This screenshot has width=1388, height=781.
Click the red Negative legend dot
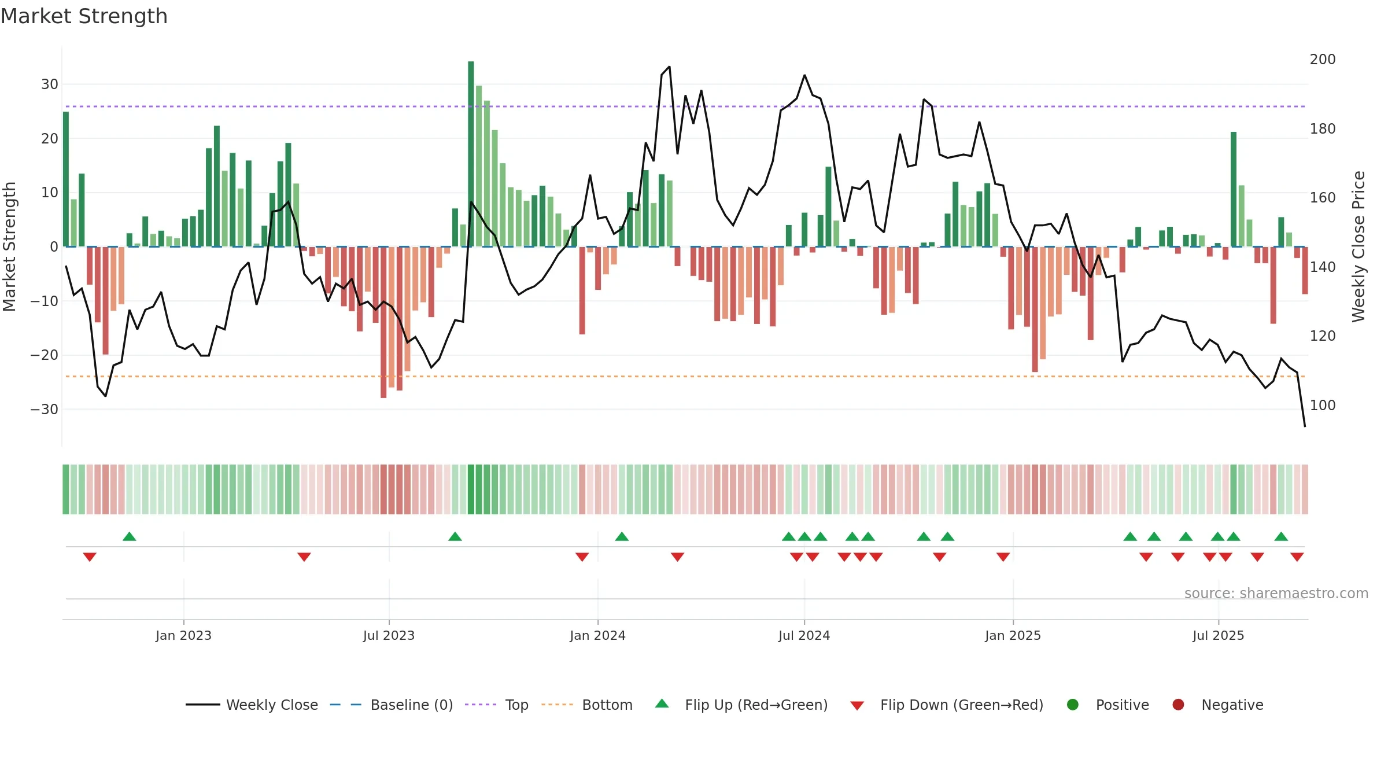coord(1178,705)
